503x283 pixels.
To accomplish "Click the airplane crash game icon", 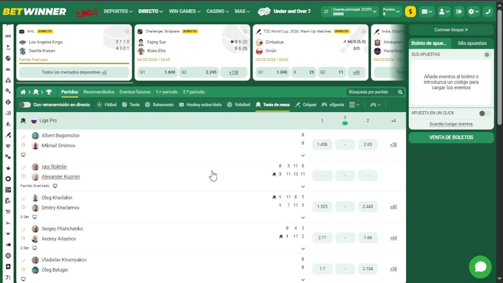I will pos(86,12).
